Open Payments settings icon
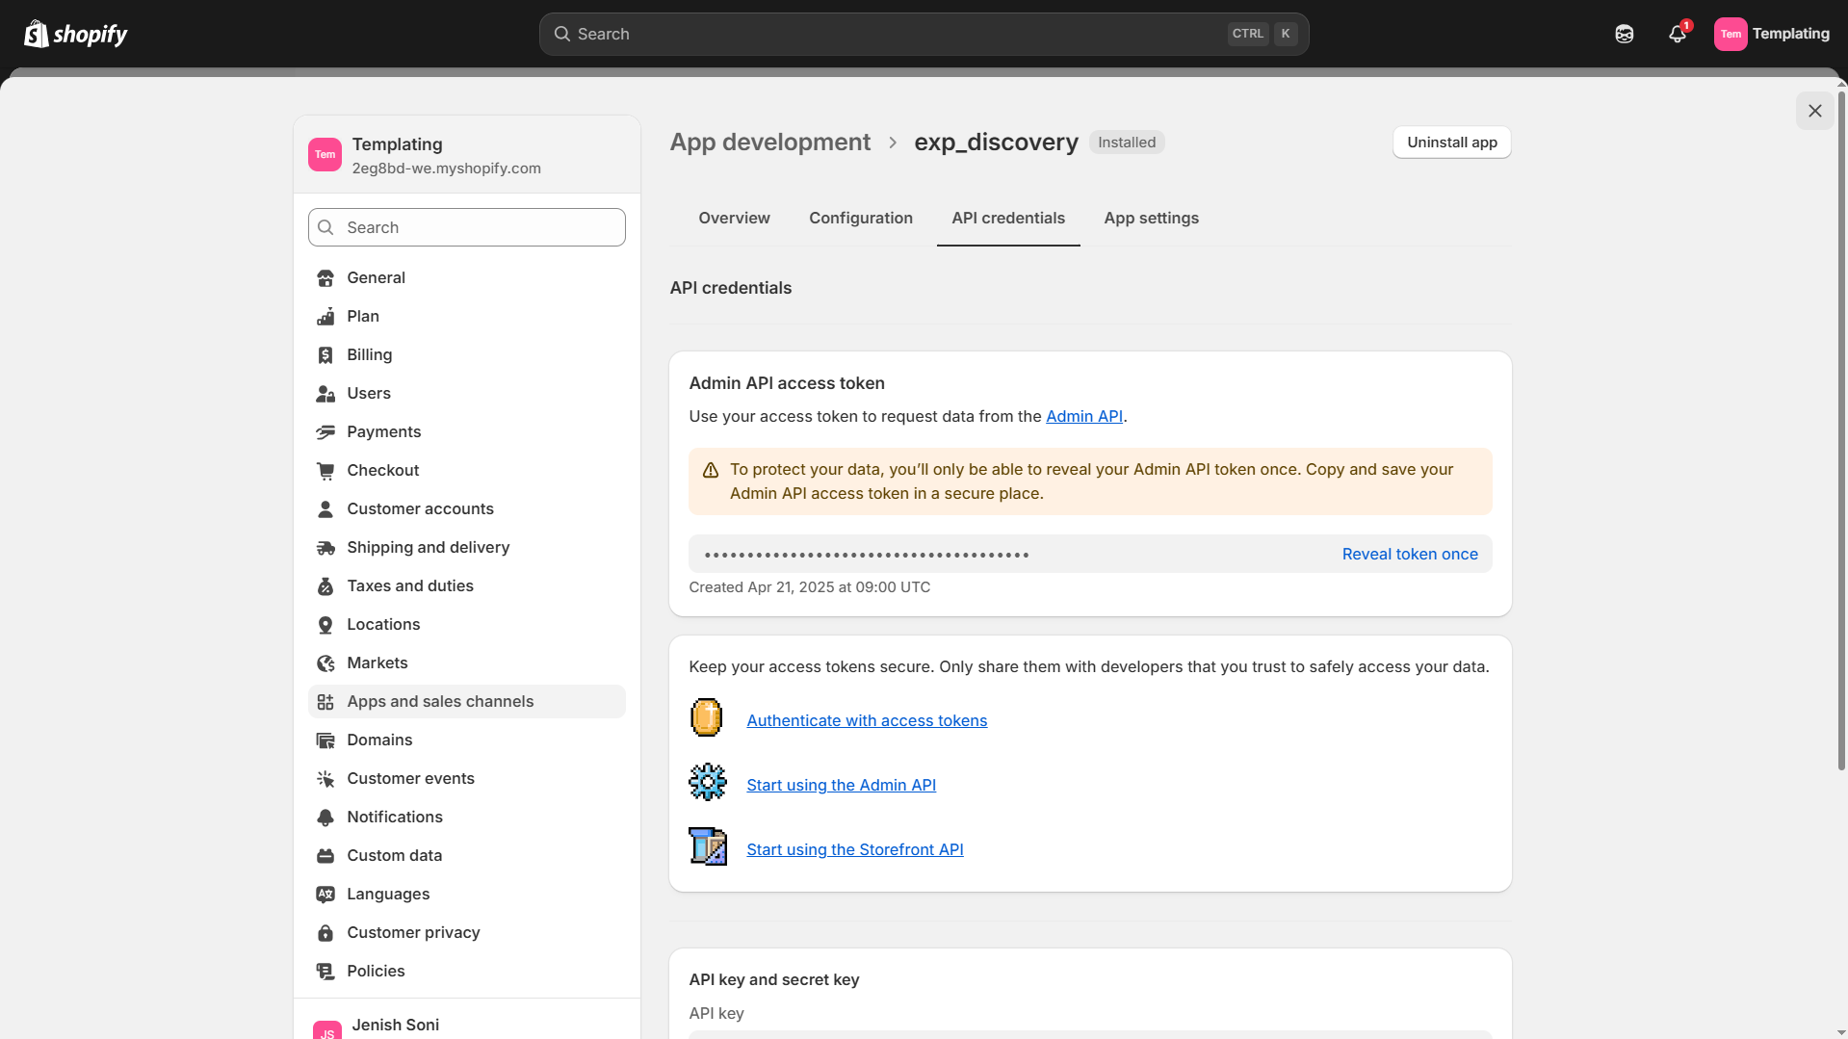Viewport: 1848px width, 1039px height. [x=325, y=432]
